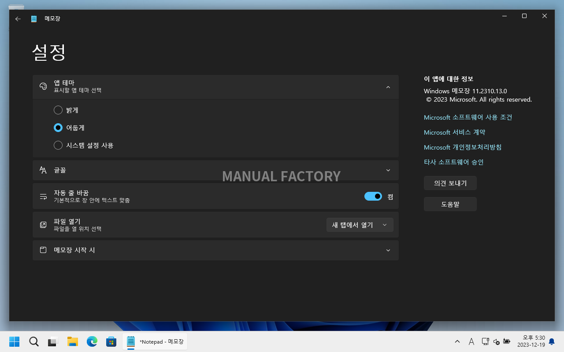
Task: Open network status icon in system tray
Action: coord(485,341)
